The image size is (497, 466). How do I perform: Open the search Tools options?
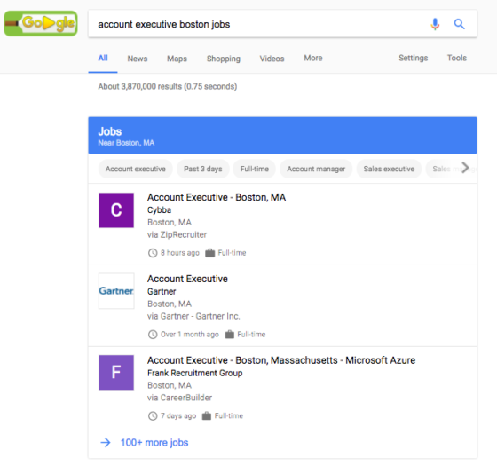[x=457, y=58]
